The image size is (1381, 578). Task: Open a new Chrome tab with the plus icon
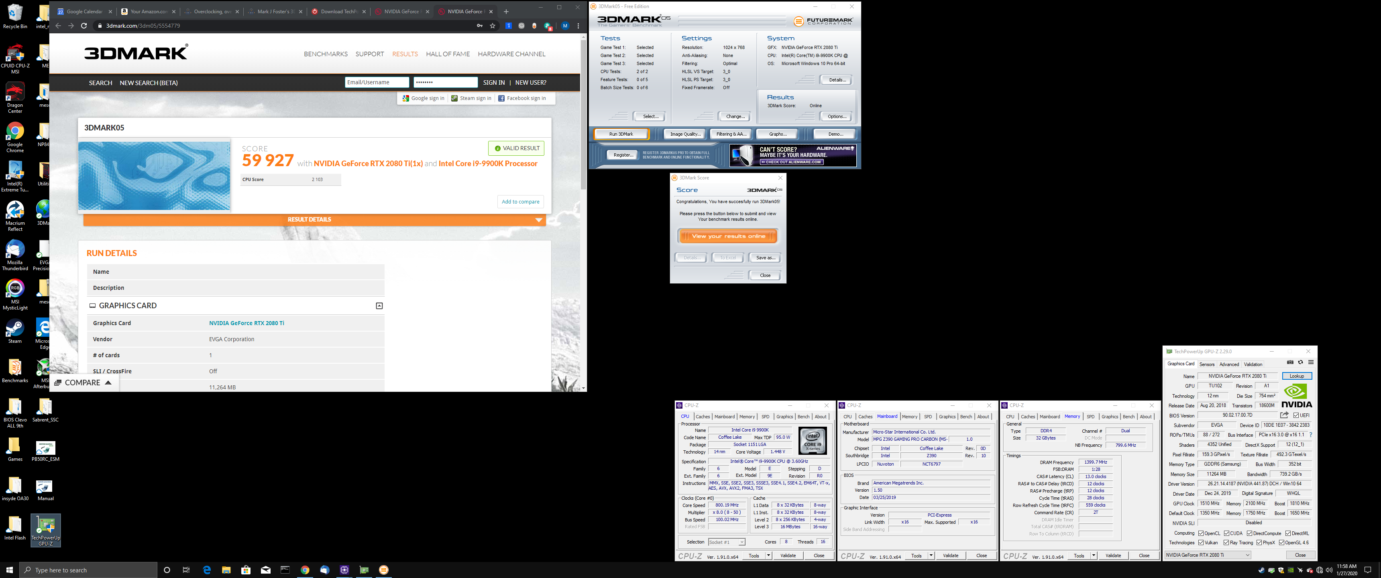pyautogui.click(x=506, y=11)
